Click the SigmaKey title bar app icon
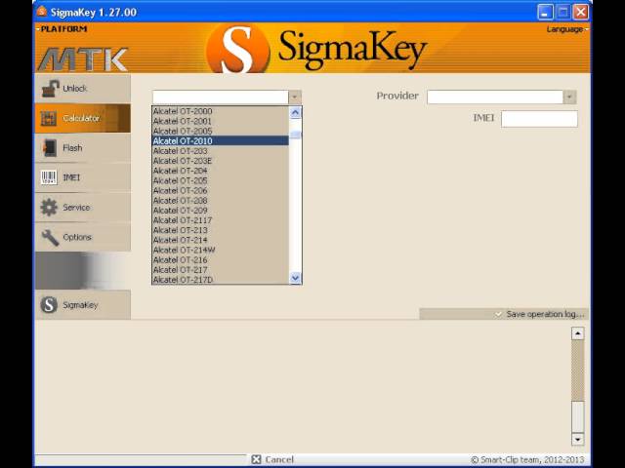The image size is (625, 468). click(42, 12)
